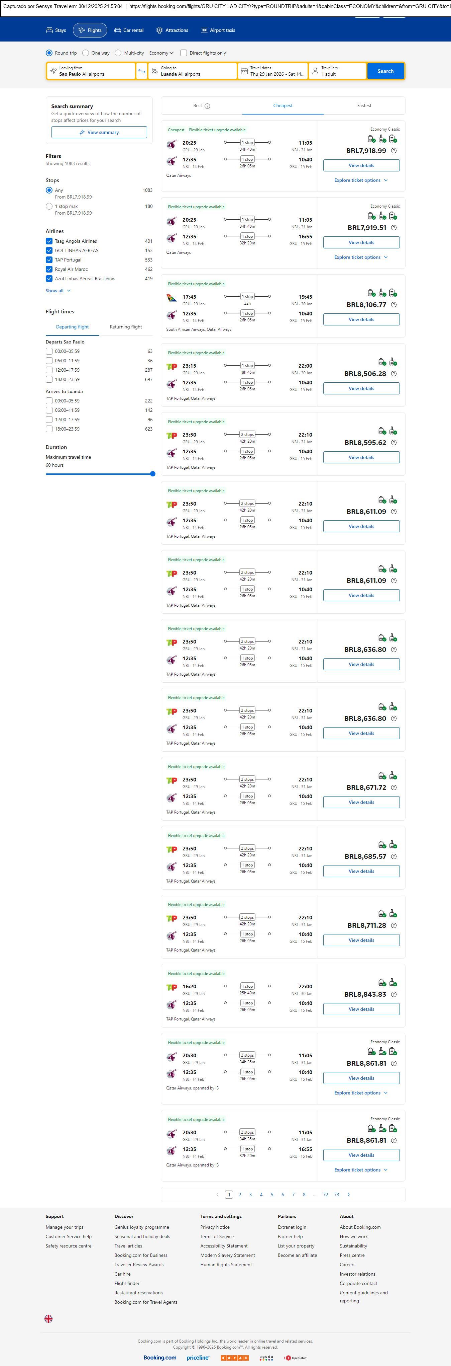The image size is (451, 1366).
Task: Expand Explore ticket options for BRL7,919.51 flight
Action: [361, 257]
